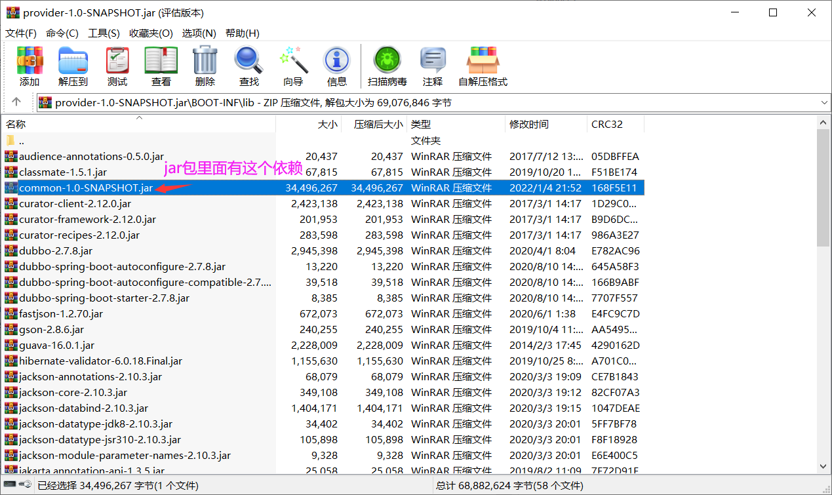Show archive 信息 (Info) icon
Viewport: 832px width, 495px height.
(337, 67)
